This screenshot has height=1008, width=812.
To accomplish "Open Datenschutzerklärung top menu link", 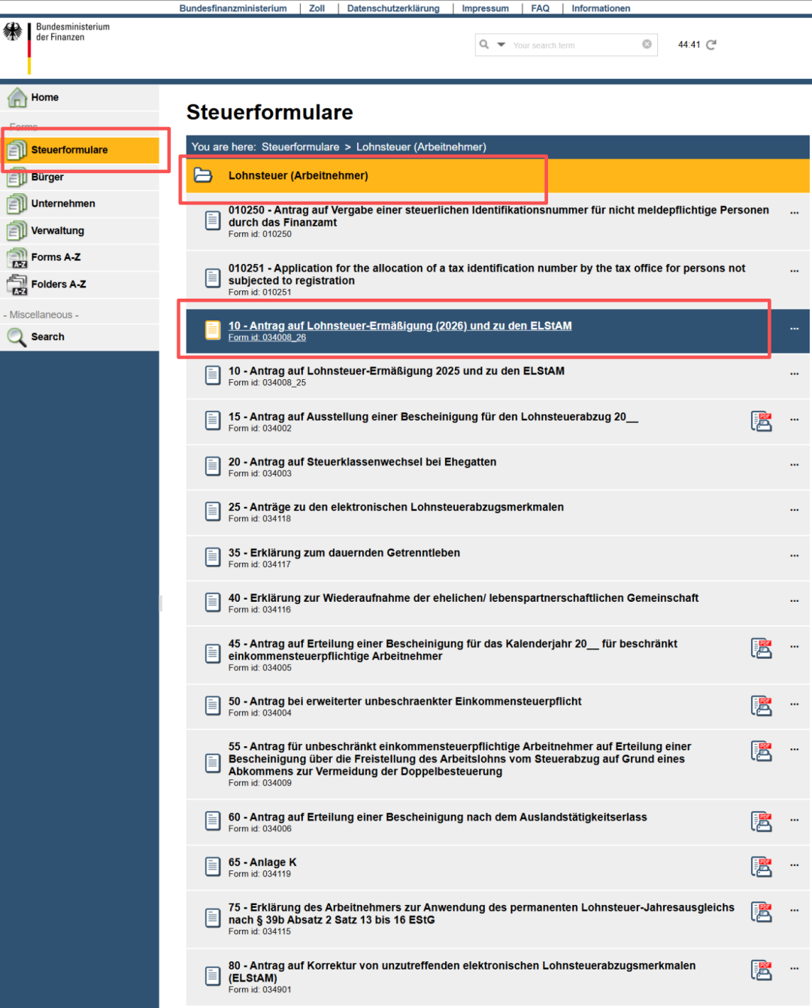I will pyautogui.click(x=393, y=8).
